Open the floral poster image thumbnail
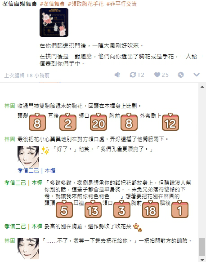The height and width of the screenshot is (262, 206). [54, 22]
